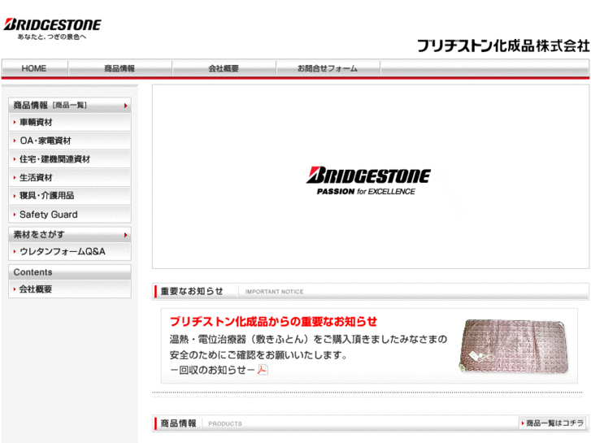The height and width of the screenshot is (443, 591).
Task: Open the red ブリヂストン化成品からの重要なお知らせ headline
Action: [x=273, y=322]
